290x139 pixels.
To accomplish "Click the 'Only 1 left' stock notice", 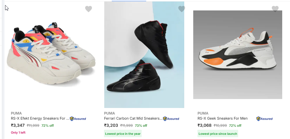I will pyautogui.click(x=18, y=133).
